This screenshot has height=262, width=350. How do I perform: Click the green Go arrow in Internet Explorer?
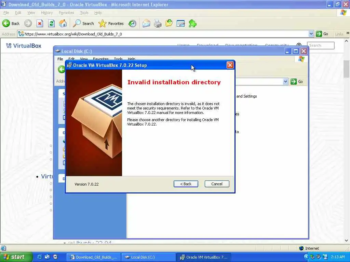click(319, 34)
